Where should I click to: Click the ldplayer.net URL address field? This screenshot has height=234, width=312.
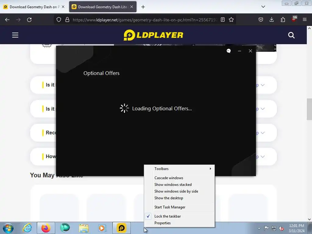tap(145, 20)
